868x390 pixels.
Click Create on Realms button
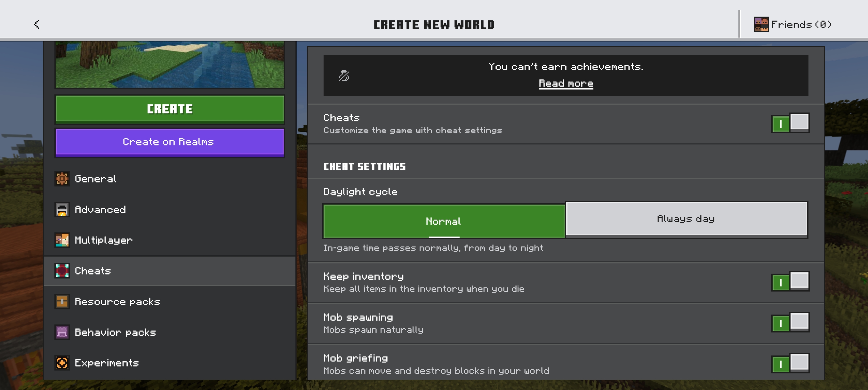[x=170, y=142]
